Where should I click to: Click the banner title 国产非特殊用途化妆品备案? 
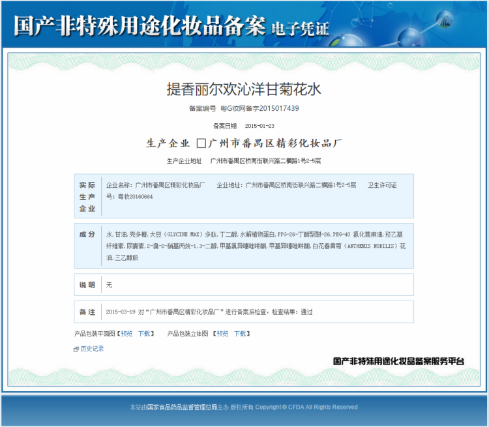click(140, 25)
